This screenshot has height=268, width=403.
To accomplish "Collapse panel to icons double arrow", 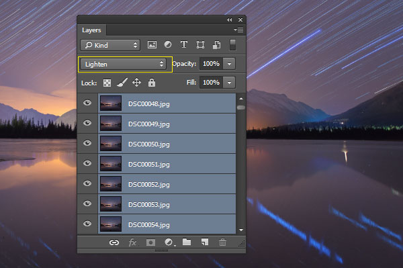I will click(229, 19).
